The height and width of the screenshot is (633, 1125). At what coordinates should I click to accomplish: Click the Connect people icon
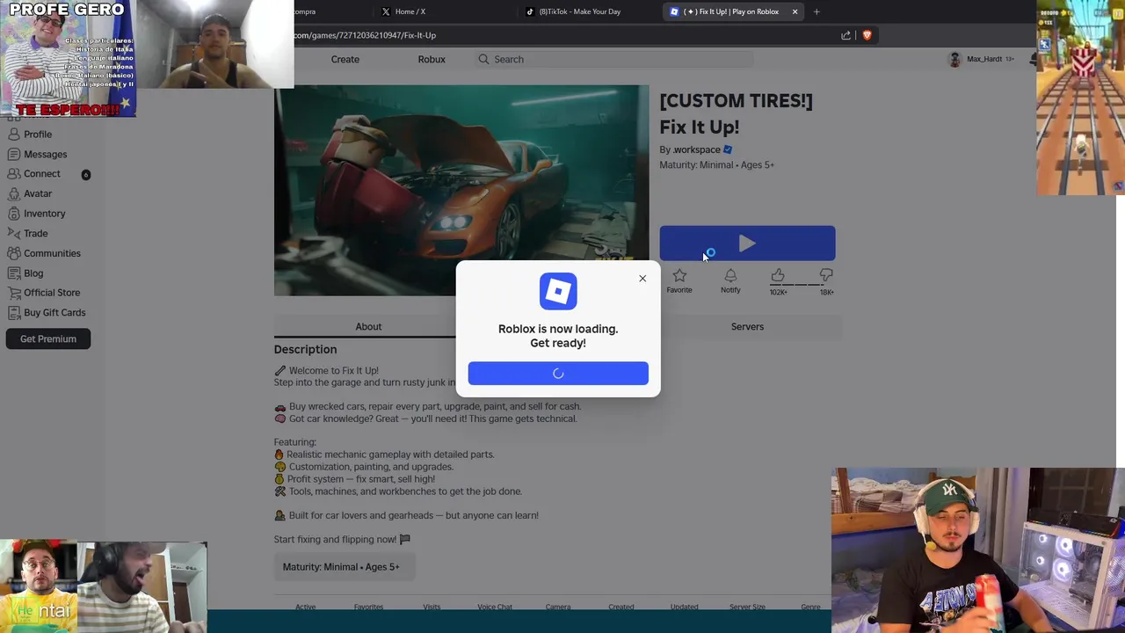(14, 174)
